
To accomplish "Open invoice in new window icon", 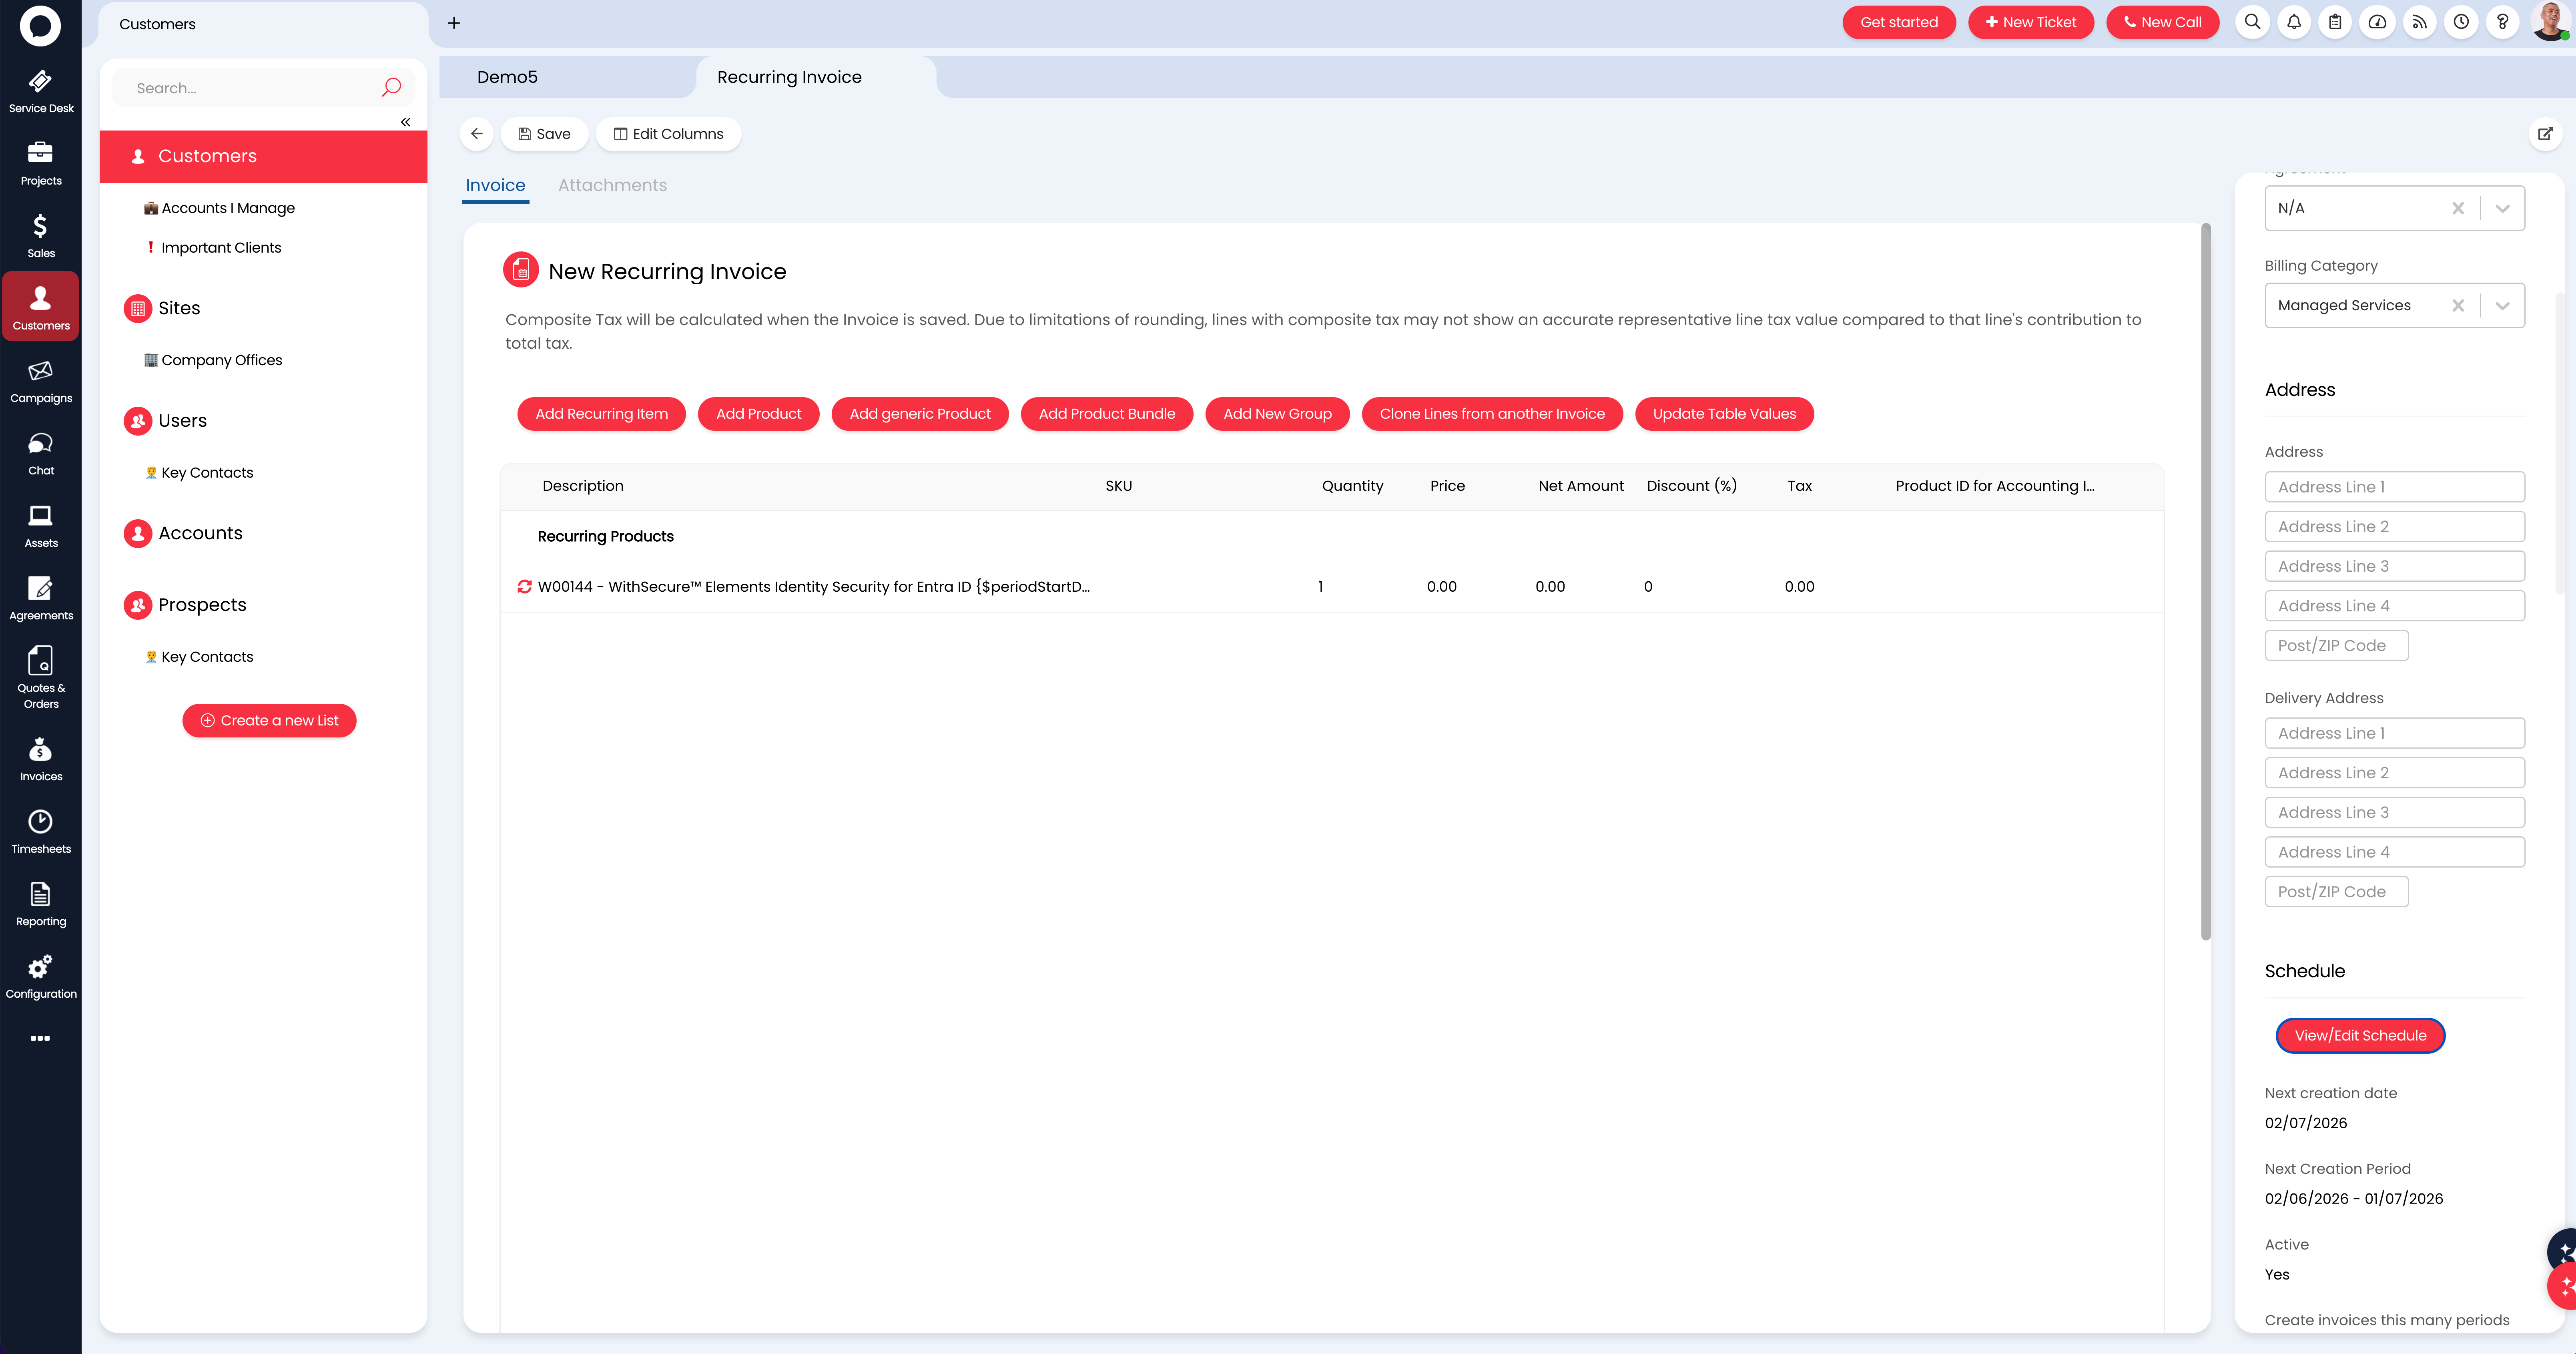I will pos(2545,134).
